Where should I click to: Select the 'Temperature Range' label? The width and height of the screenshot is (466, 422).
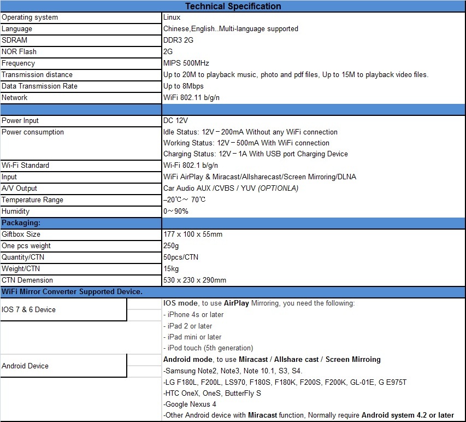pos(32,200)
